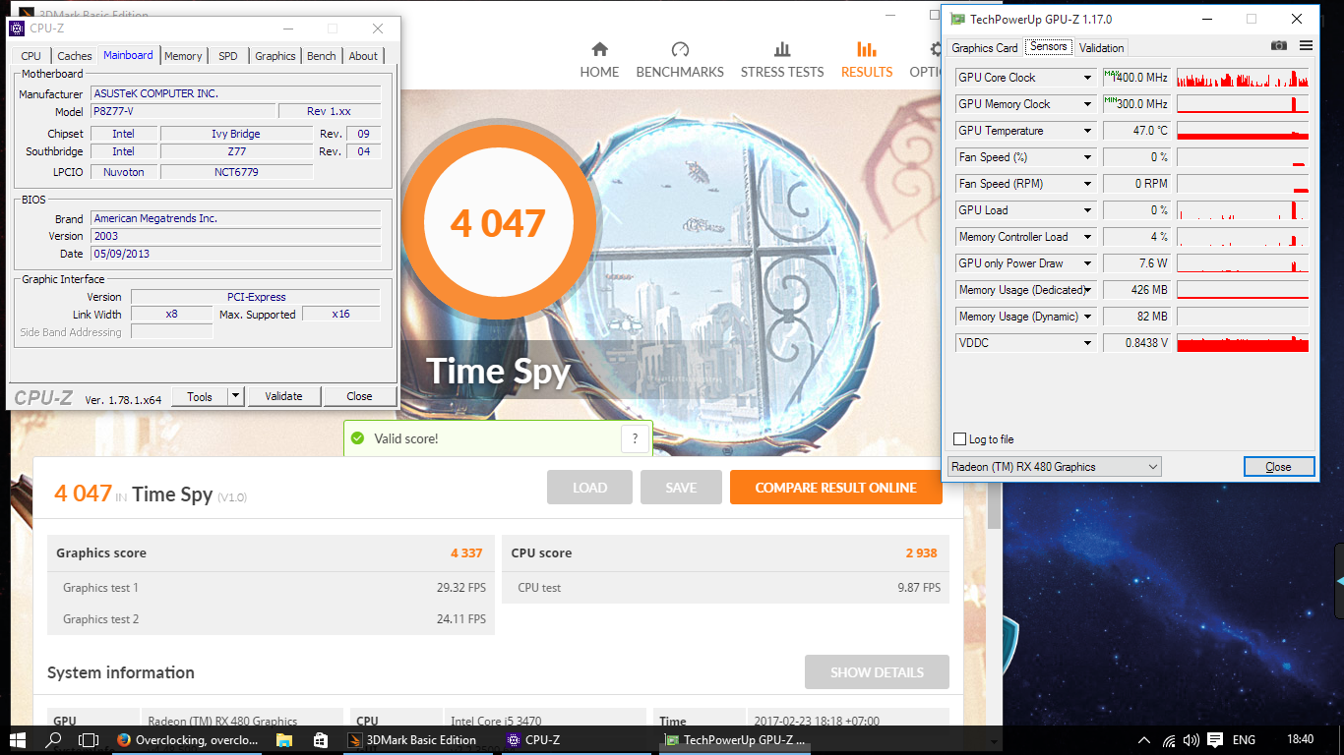Switch to the Bench tab in CPU-Z
The image size is (1344, 755).
pos(322,56)
